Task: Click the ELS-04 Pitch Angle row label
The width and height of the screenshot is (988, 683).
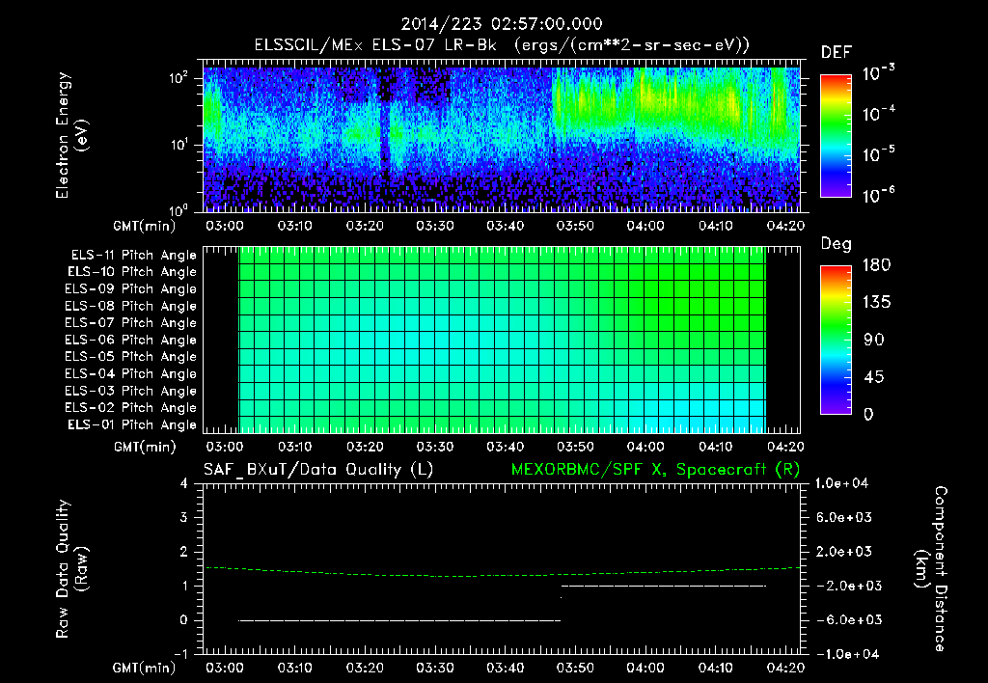Action: pyautogui.click(x=130, y=373)
